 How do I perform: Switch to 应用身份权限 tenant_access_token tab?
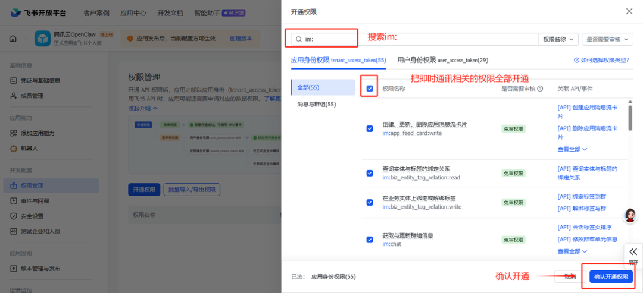338,60
